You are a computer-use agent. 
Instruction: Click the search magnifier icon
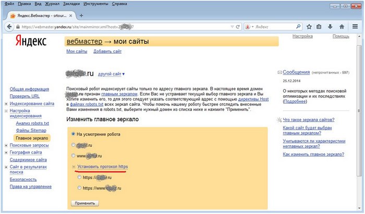click(x=298, y=27)
